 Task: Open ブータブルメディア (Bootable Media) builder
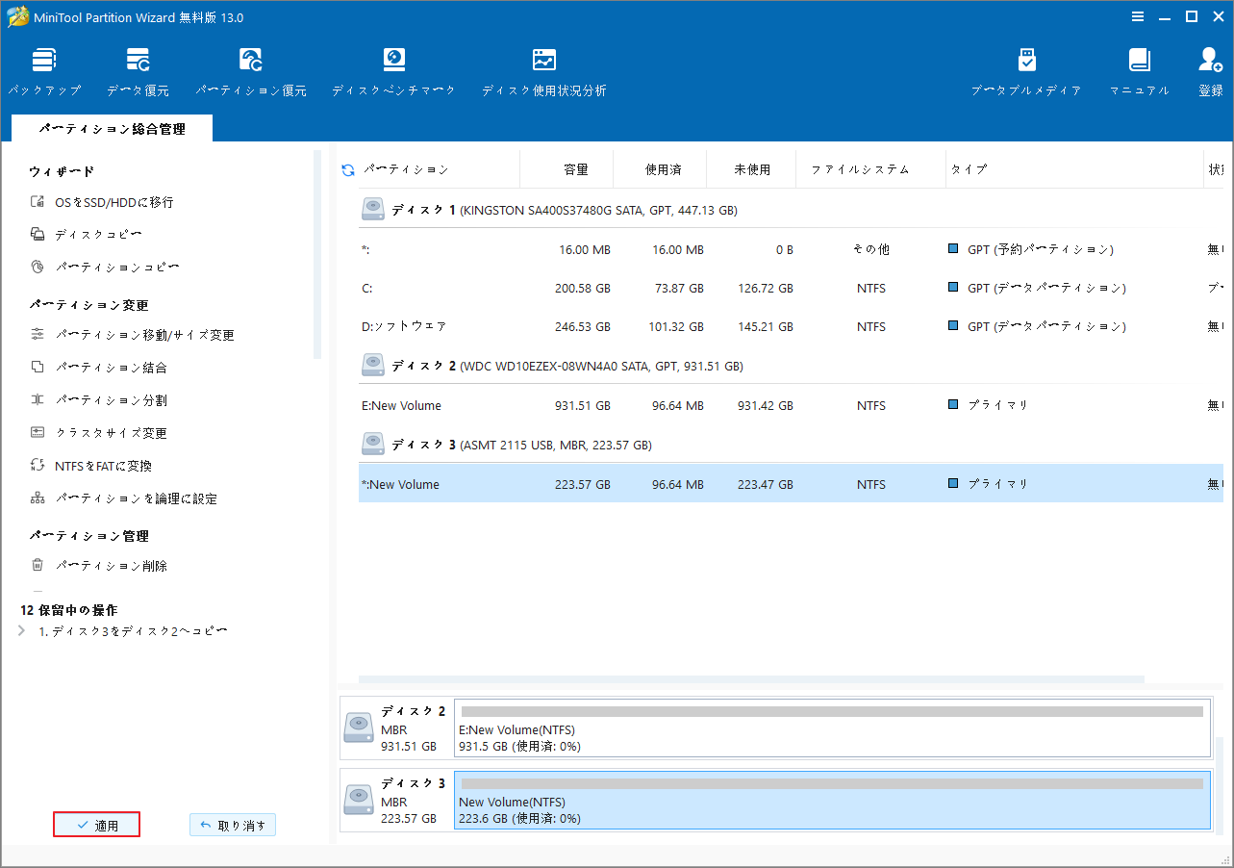[1026, 69]
